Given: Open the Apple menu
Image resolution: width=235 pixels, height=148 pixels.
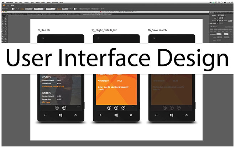Looking at the screenshot, I should pyautogui.click(x=3, y=2).
